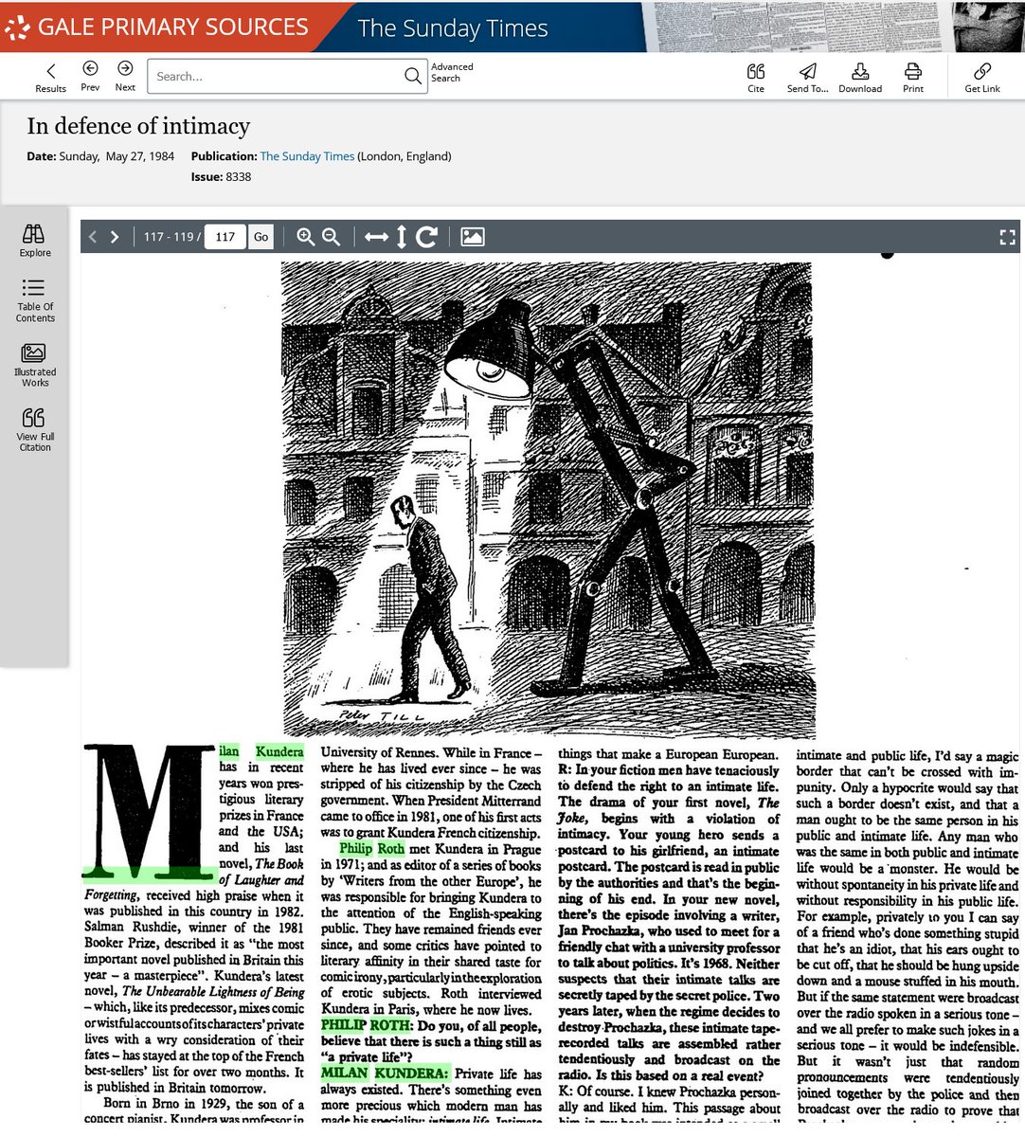This screenshot has height=1137, width=1025.
Task: Open the Next article
Action: (125, 76)
